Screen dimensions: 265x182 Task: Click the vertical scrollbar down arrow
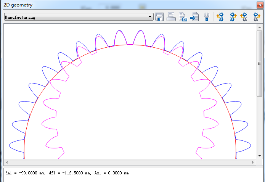tap(259, 156)
